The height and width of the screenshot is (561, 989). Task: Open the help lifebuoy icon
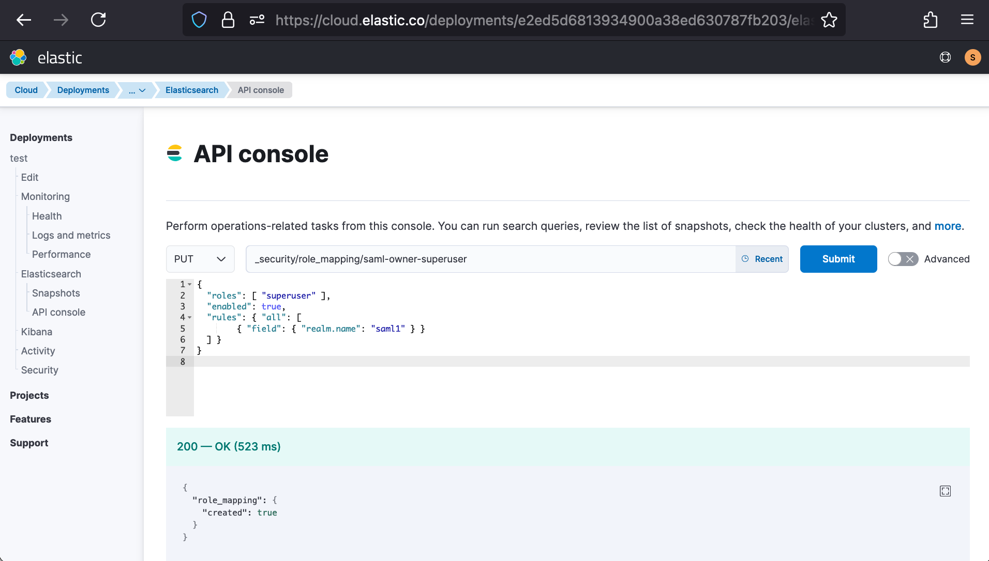coord(945,57)
